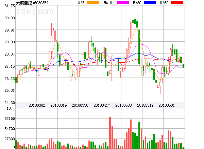Click the 82199 volume axis label
This screenshot has height=149, width=204.
pos(10,119)
